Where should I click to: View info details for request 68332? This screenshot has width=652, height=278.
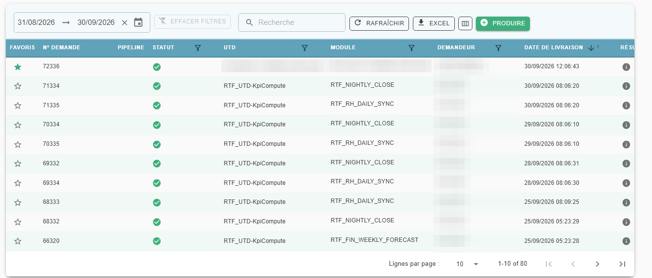point(626,222)
